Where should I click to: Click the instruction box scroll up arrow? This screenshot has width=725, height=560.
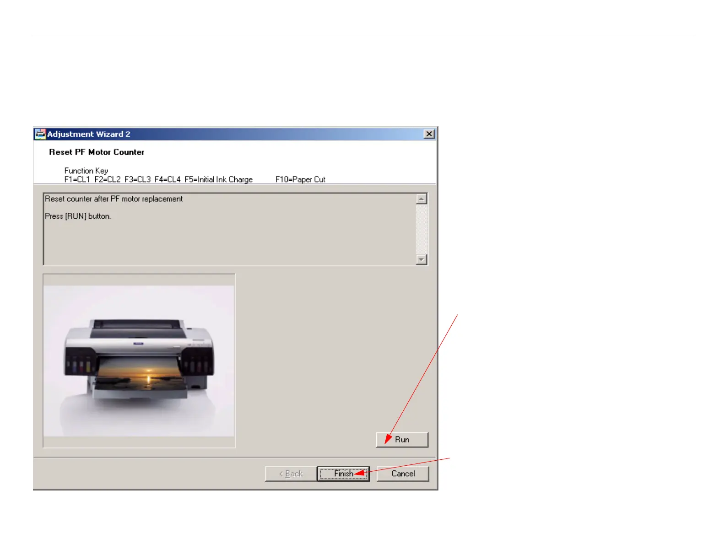(422, 199)
